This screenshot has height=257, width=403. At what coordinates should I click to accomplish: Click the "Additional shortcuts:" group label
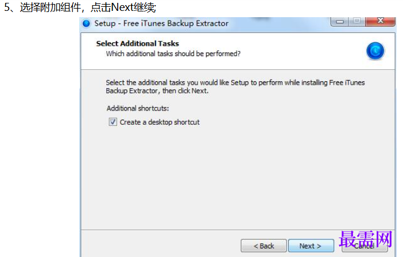138,108
